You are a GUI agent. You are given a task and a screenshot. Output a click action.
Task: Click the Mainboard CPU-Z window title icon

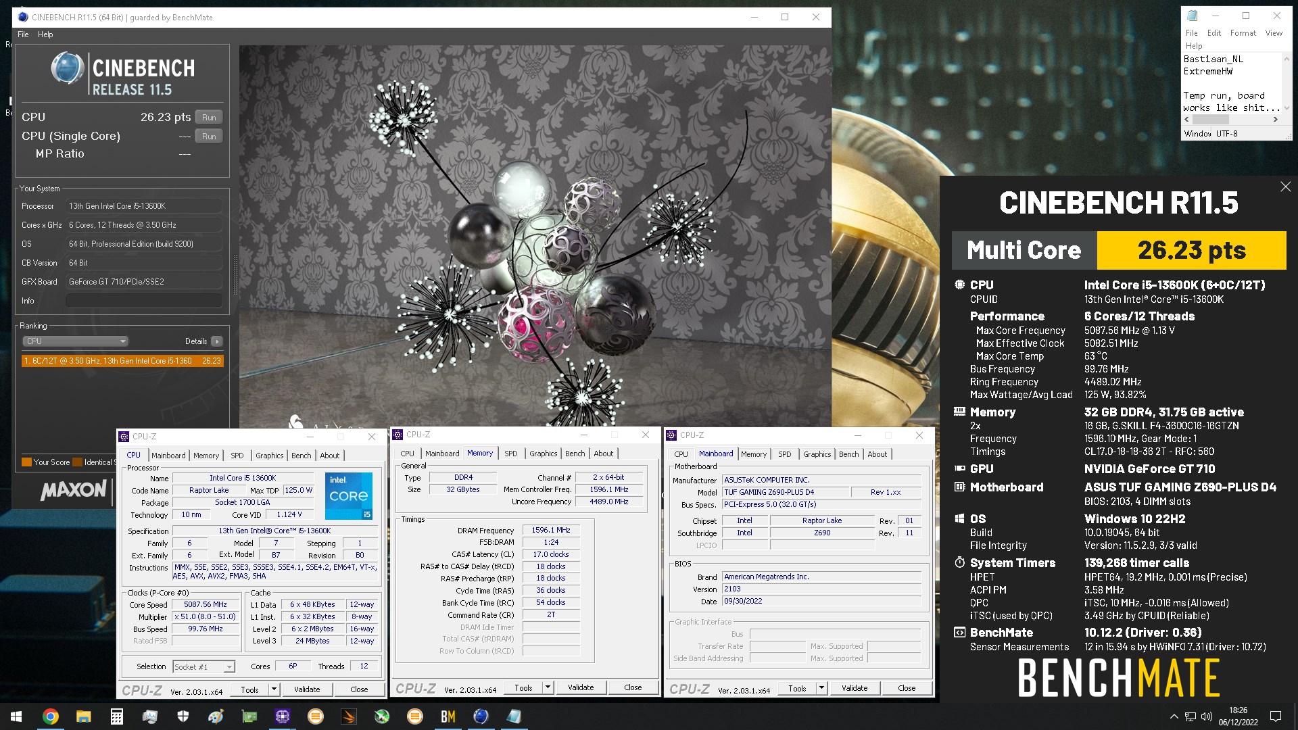tap(672, 435)
